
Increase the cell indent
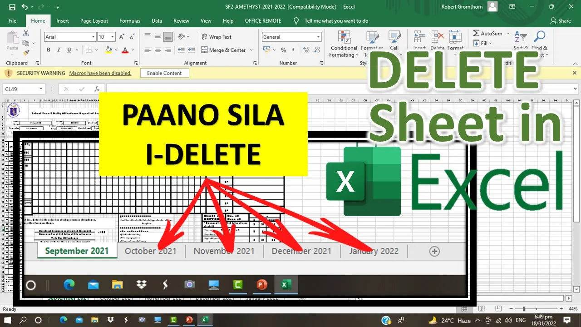point(192,50)
